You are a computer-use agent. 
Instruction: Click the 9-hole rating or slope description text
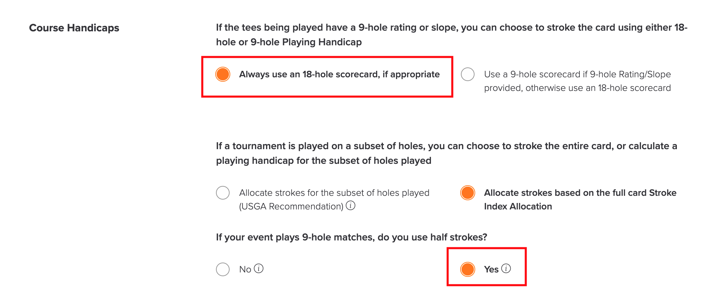point(452,35)
